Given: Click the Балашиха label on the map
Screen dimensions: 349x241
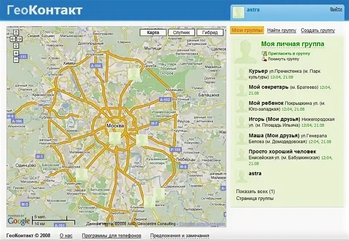Looking at the screenshot, I should [x=208, y=95].
